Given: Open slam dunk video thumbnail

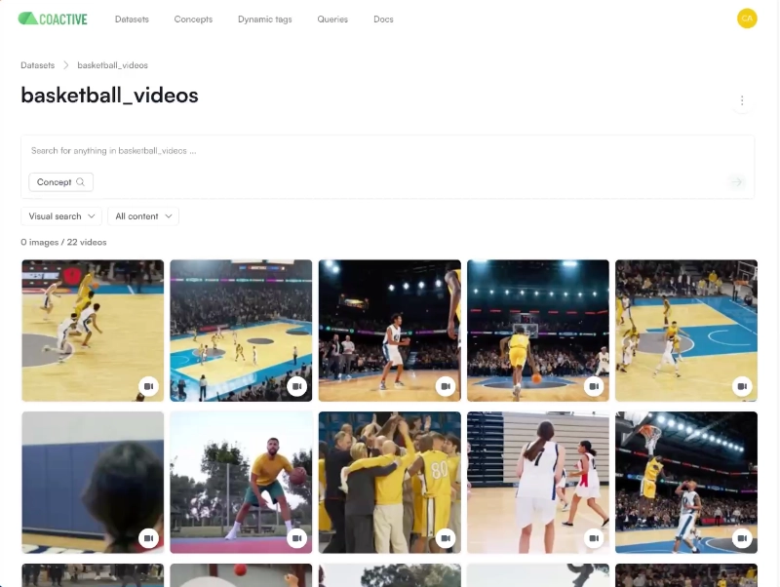Looking at the screenshot, I should click(686, 483).
